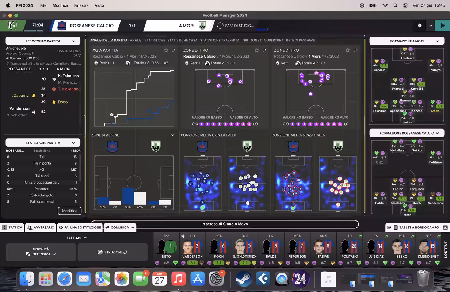Favorite the 4 Mori Zone di Tiro star

348,50
